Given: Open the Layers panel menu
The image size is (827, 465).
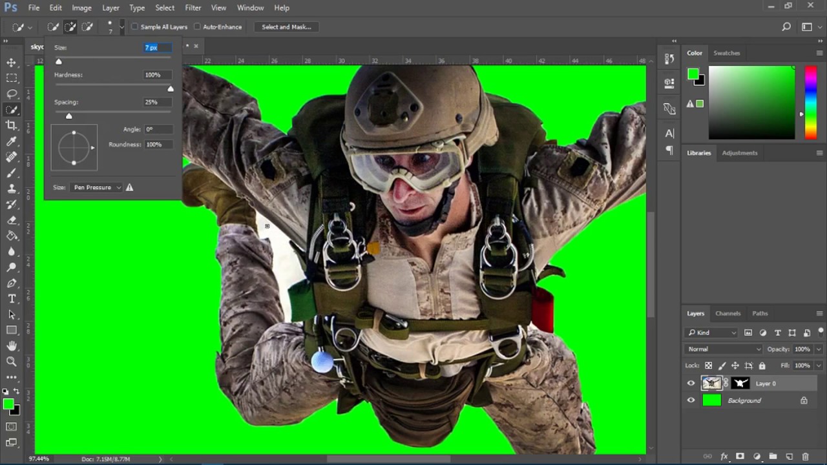Looking at the screenshot, I should [819, 313].
